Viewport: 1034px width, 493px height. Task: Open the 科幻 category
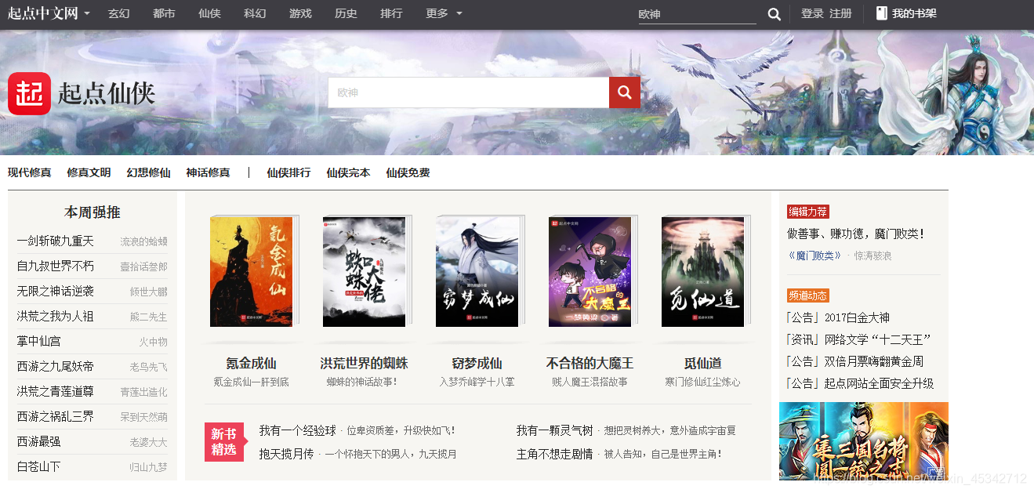(255, 13)
